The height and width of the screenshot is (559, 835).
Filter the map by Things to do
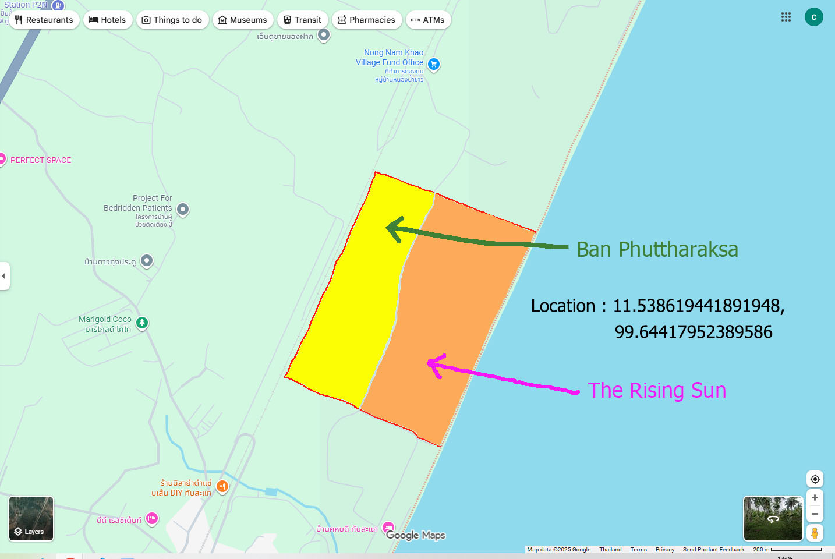click(x=172, y=20)
